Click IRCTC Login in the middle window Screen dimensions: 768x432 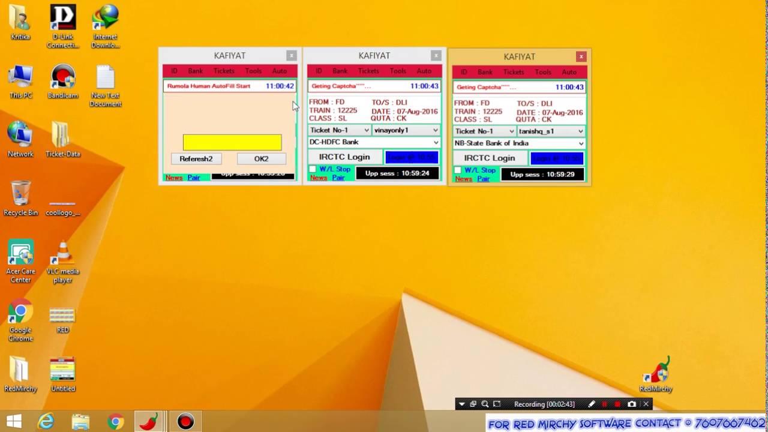click(x=344, y=157)
